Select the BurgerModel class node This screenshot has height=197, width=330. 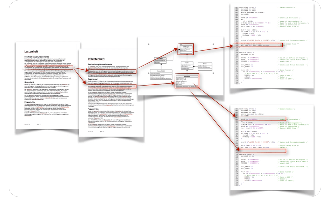point(161,74)
